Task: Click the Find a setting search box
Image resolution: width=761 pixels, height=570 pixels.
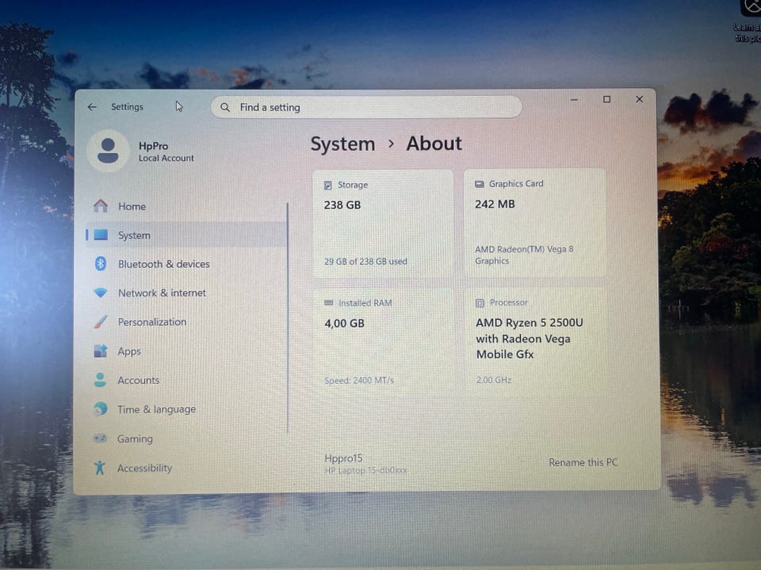Action: pos(366,107)
